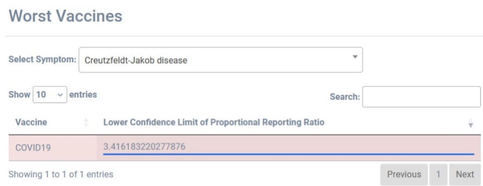Click the Worst Vaccines heading
Image resolution: width=483 pixels, height=186 pixels.
point(65,16)
